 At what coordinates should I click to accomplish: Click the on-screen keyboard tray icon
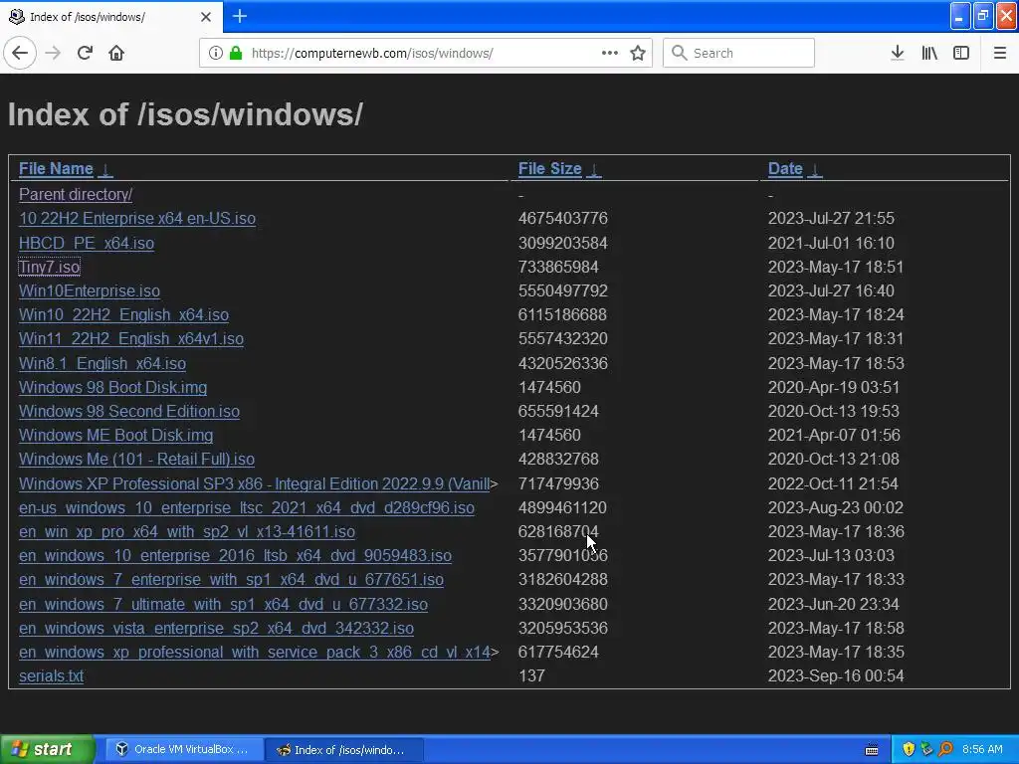[x=872, y=750]
